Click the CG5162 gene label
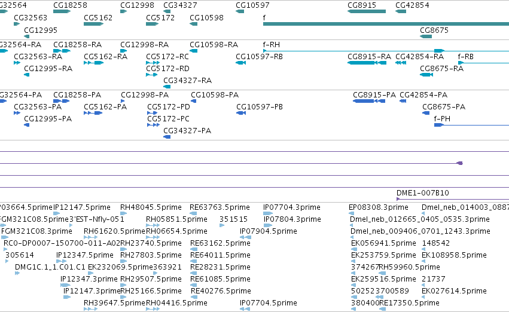 (x=98, y=17)
